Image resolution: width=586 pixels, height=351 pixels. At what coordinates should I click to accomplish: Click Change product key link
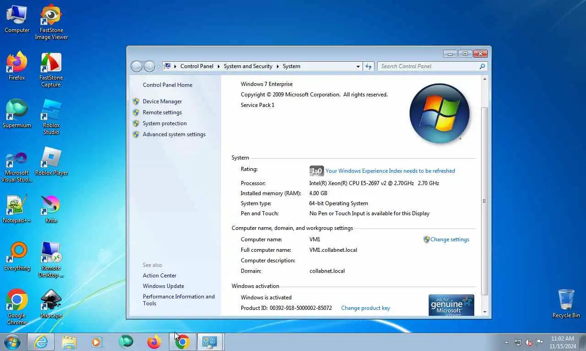(365, 308)
